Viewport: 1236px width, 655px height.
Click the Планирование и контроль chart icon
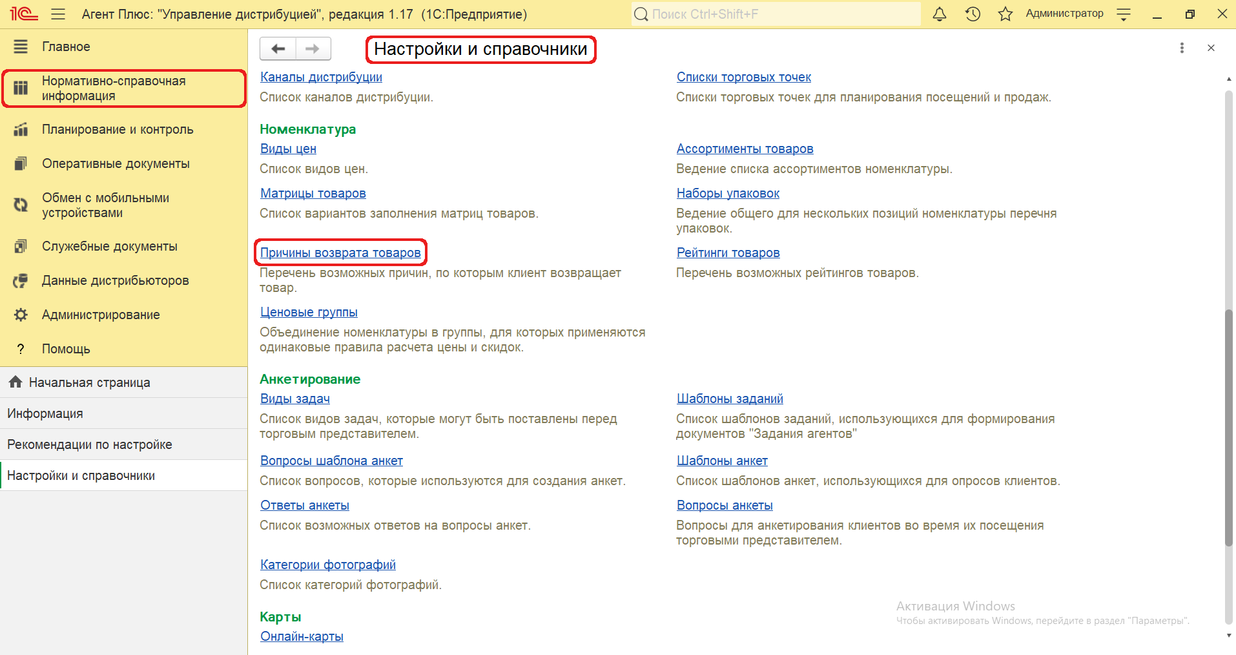(21, 129)
